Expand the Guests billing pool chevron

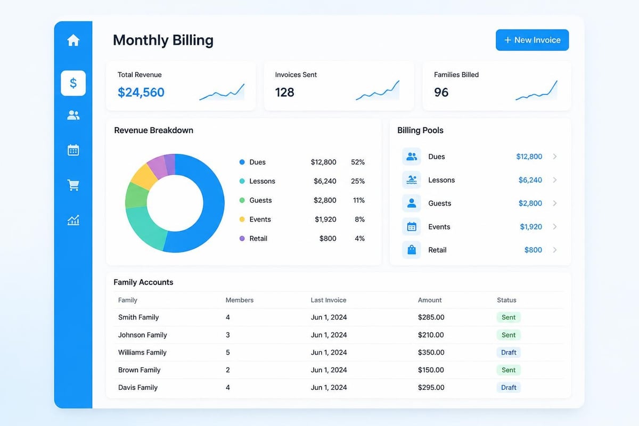click(555, 203)
